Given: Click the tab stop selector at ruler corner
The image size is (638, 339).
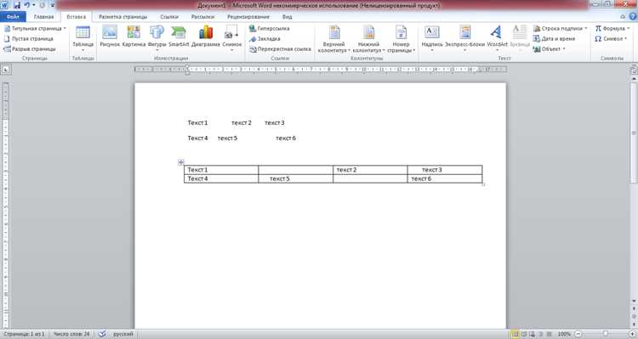Looking at the screenshot, I should (x=6, y=70).
